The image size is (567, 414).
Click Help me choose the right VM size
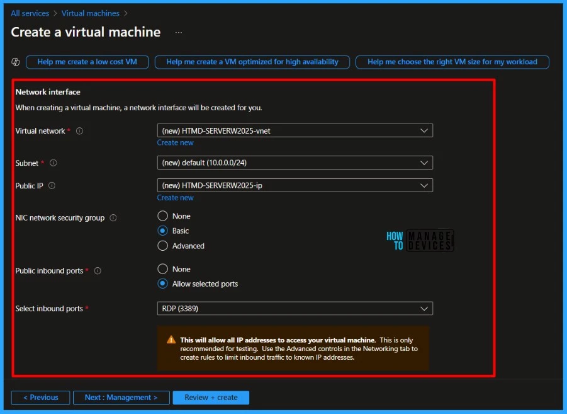452,62
